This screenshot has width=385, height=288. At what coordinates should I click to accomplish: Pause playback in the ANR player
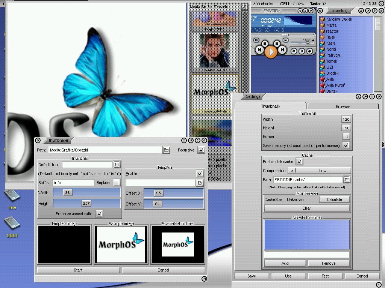265,43
